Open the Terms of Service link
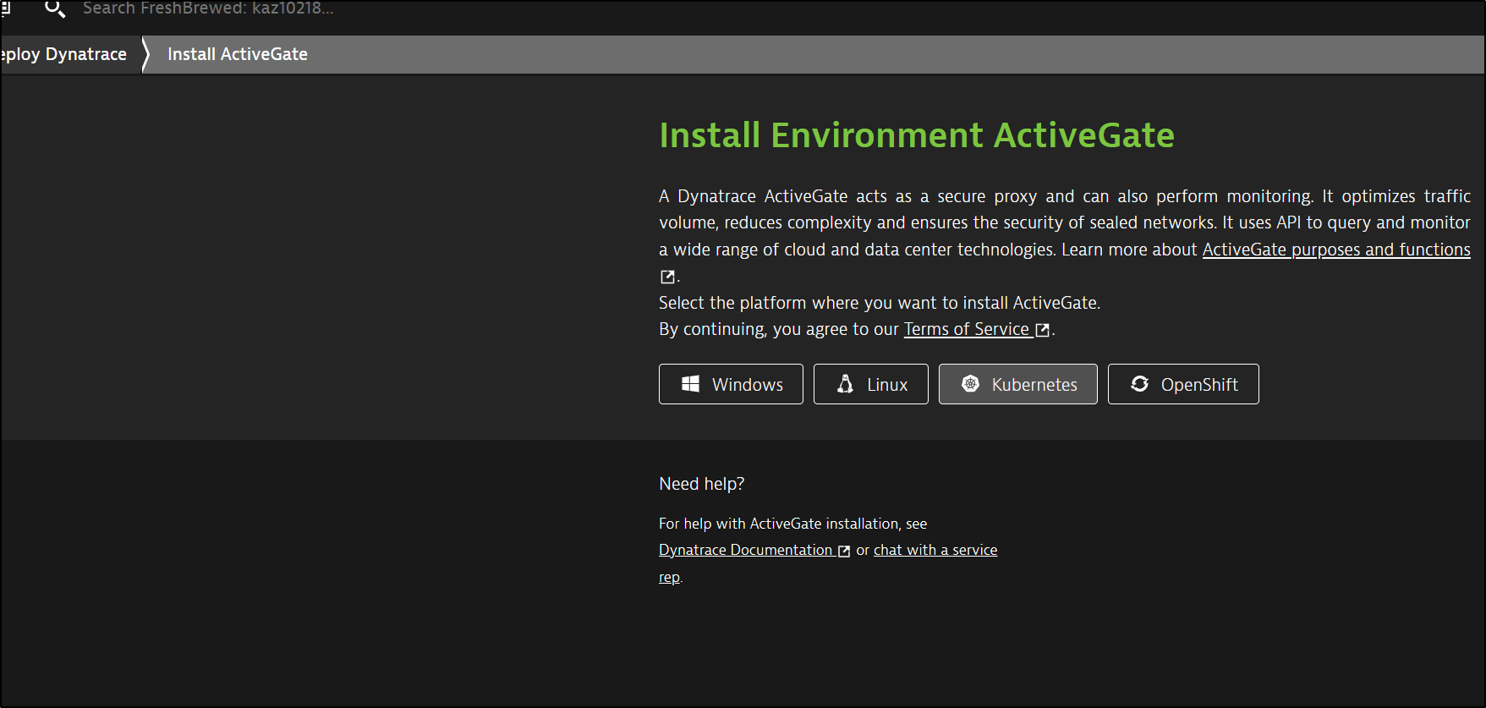This screenshot has width=1486, height=708. 967,329
